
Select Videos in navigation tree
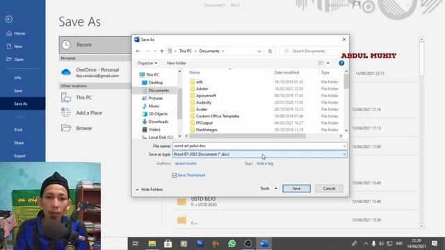[x=151, y=129]
